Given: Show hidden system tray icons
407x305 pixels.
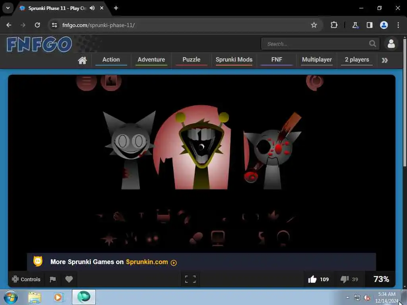Looking at the screenshot, I should (x=347, y=297).
